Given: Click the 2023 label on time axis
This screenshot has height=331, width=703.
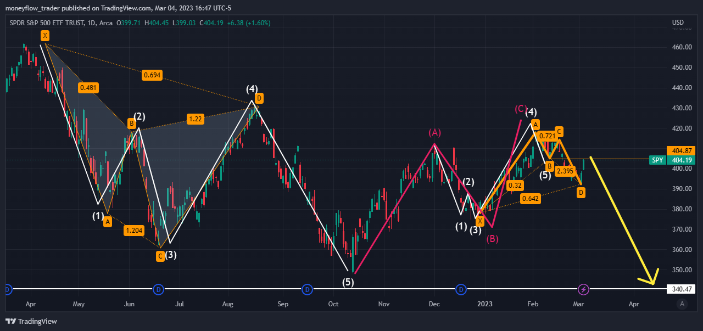Looking at the screenshot, I should click(485, 304).
